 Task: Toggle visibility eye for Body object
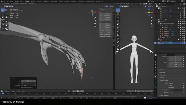[182, 37]
